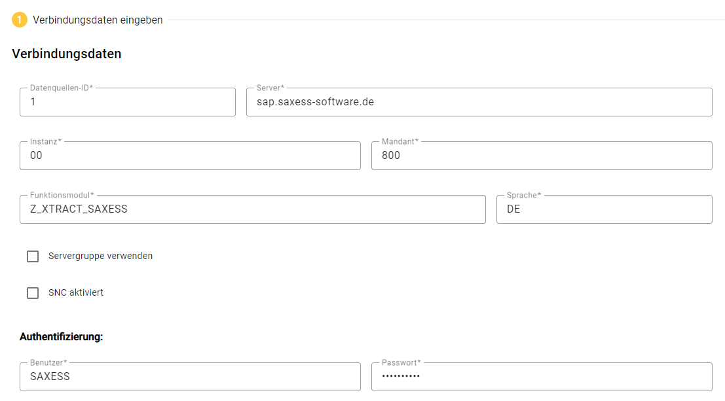
Task: Enable the 'Servergruppe verwenden' checkbox
Action: (33, 256)
